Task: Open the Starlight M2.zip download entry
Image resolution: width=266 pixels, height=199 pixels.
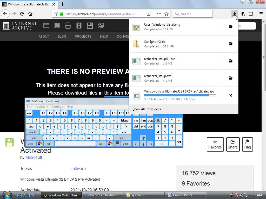Action: coord(176,44)
